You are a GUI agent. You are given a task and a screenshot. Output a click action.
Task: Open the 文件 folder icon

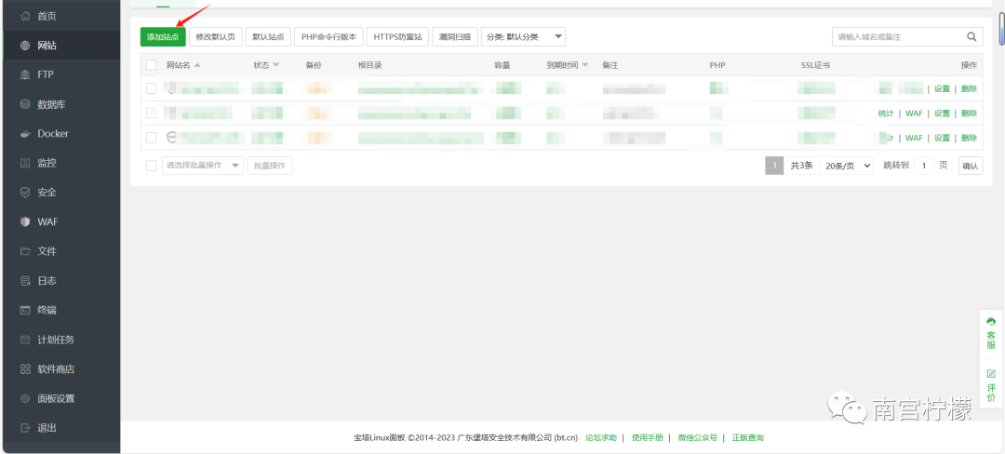(x=25, y=251)
